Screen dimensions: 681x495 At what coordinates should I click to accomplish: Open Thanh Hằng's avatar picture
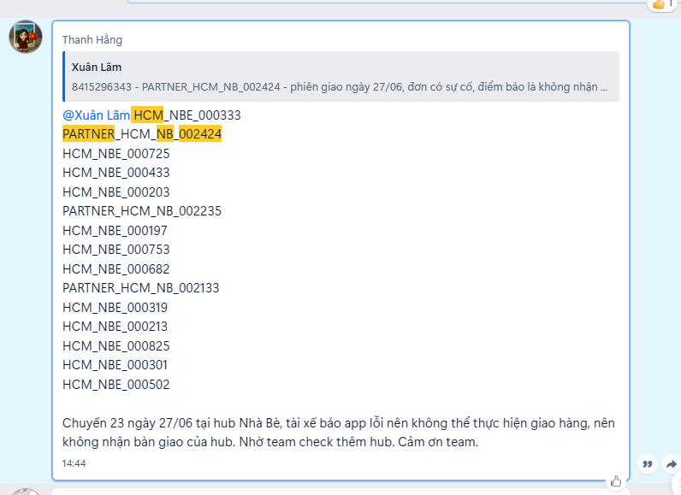[x=26, y=37]
